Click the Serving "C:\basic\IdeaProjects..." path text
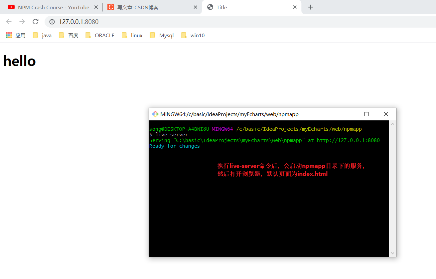This screenshot has height=279, width=436. pos(227,140)
